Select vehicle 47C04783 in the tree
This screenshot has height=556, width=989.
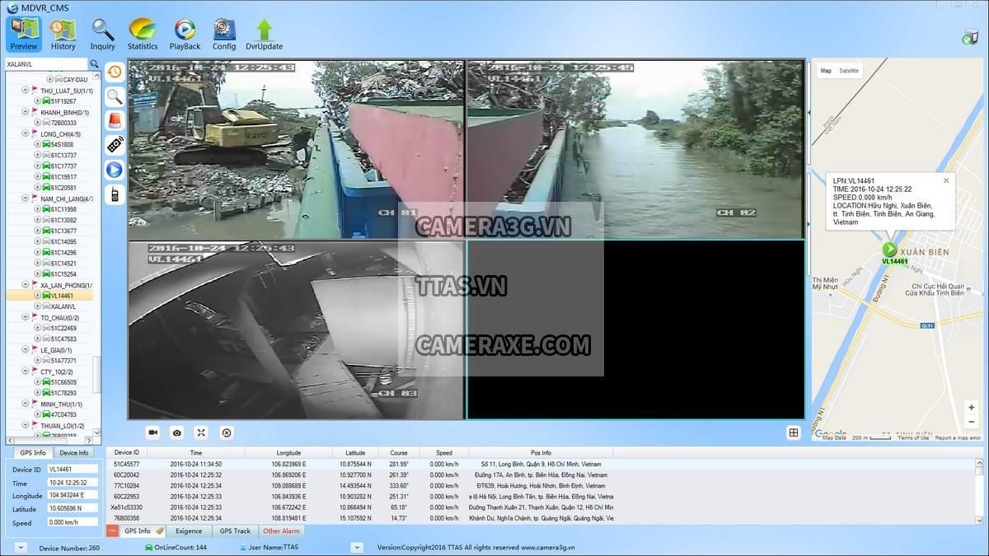click(63, 414)
